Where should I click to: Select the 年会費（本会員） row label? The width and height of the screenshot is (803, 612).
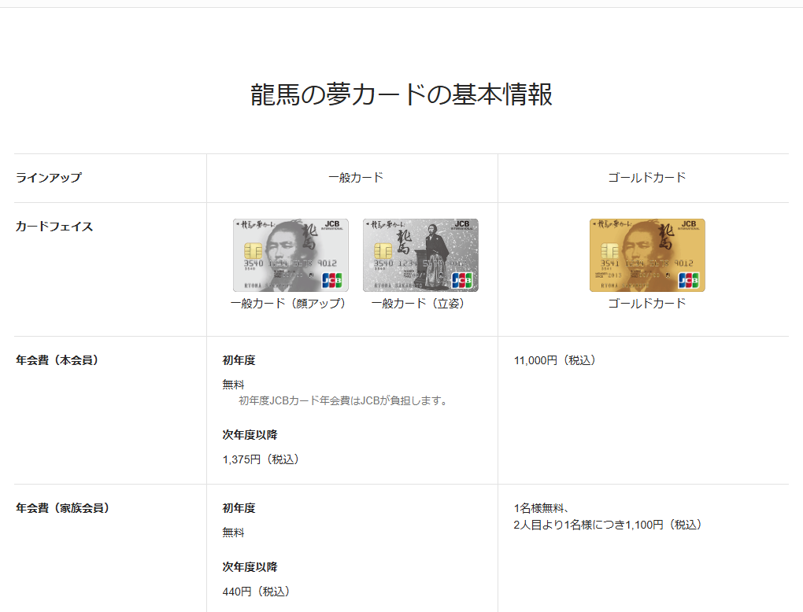(59, 360)
